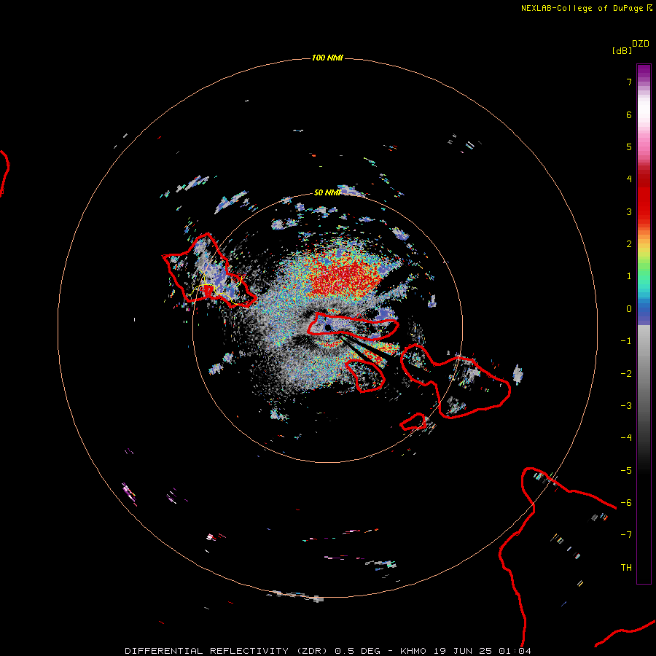Click the -4 value on the colorbar scale
The height and width of the screenshot is (656, 656).
click(626, 438)
